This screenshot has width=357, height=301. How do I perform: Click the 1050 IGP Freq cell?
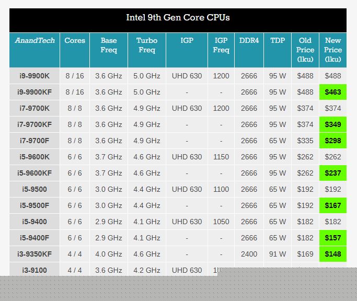221,222
